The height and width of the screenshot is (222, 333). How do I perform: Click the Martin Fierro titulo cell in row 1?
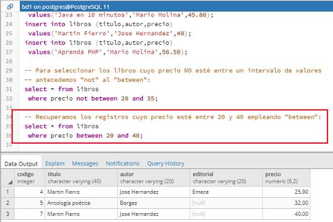click(81, 192)
